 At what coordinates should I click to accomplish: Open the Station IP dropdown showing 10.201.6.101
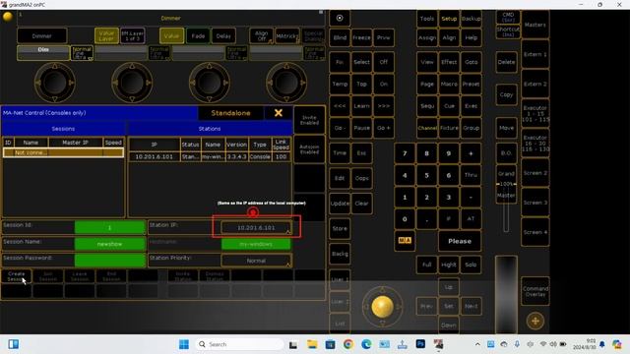[x=256, y=227]
